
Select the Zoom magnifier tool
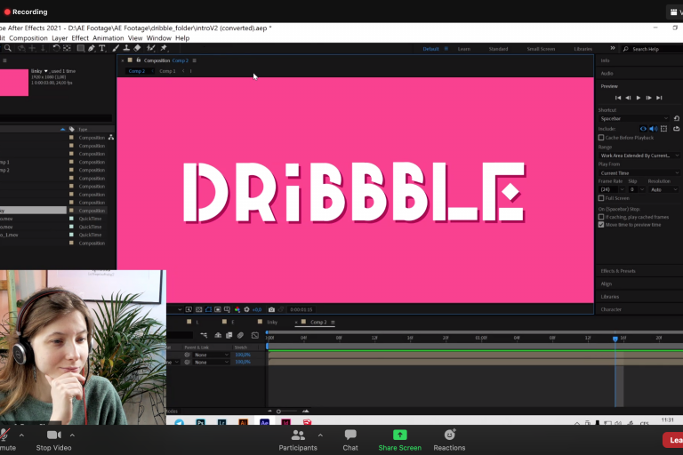(x=8, y=48)
